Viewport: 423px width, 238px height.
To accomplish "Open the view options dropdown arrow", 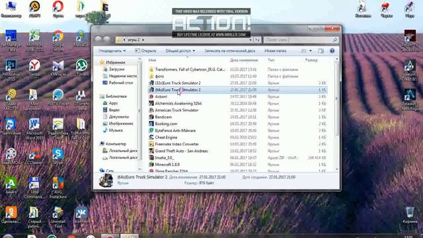I will tap(311, 51).
